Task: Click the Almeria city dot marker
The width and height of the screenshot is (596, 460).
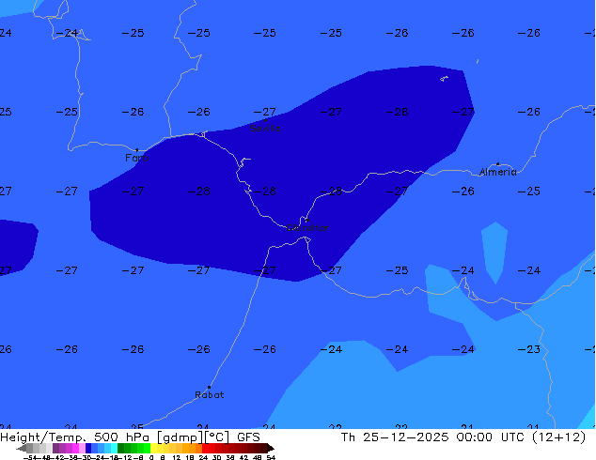Action: tap(498, 164)
